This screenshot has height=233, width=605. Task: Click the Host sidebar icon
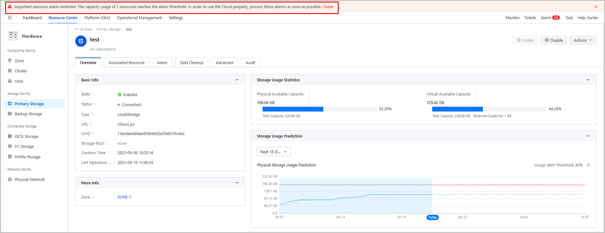(x=10, y=81)
